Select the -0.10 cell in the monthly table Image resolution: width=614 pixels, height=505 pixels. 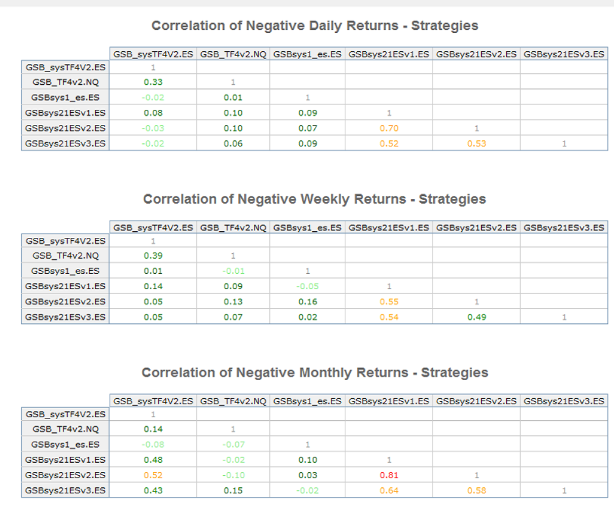click(x=233, y=475)
